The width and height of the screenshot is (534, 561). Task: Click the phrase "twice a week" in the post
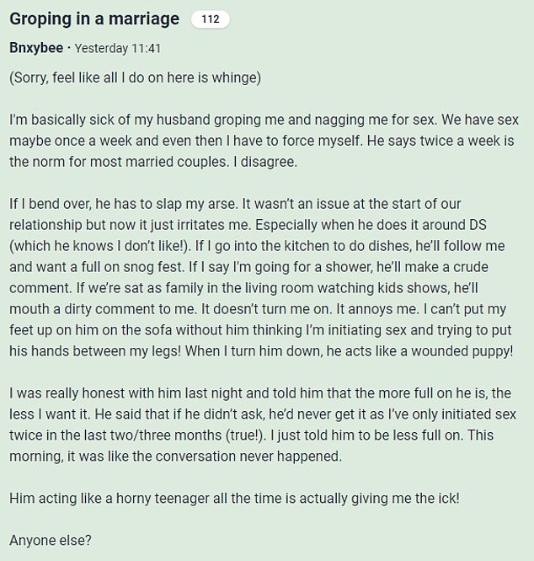point(460,141)
